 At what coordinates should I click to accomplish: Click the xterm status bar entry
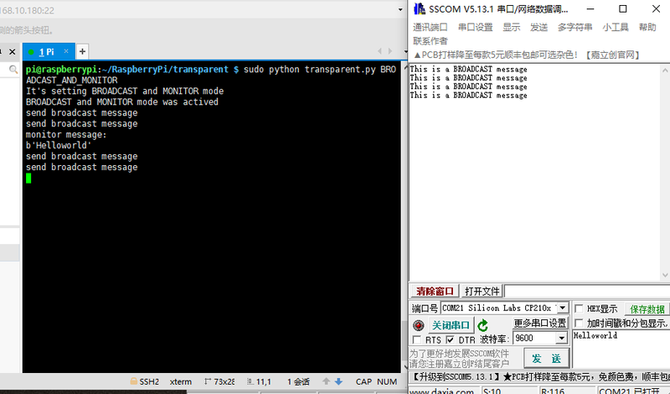(x=180, y=381)
